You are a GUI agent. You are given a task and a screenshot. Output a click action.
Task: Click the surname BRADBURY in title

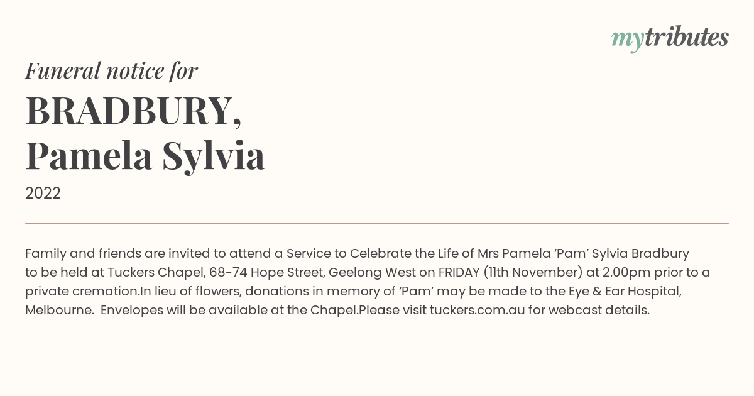pyautogui.click(x=133, y=111)
